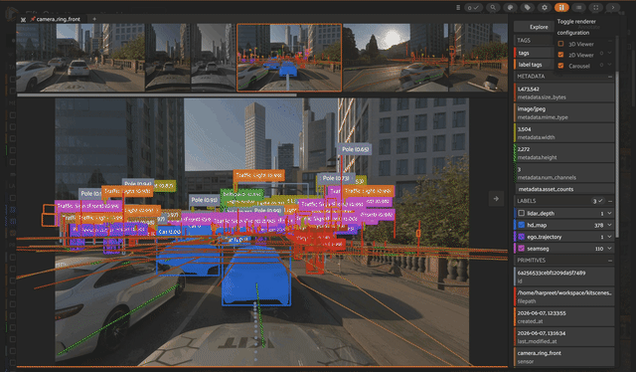The height and width of the screenshot is (372, 636).
Task: Toggle fullscreen icon in top toolbar
Action: pos(596,7)
